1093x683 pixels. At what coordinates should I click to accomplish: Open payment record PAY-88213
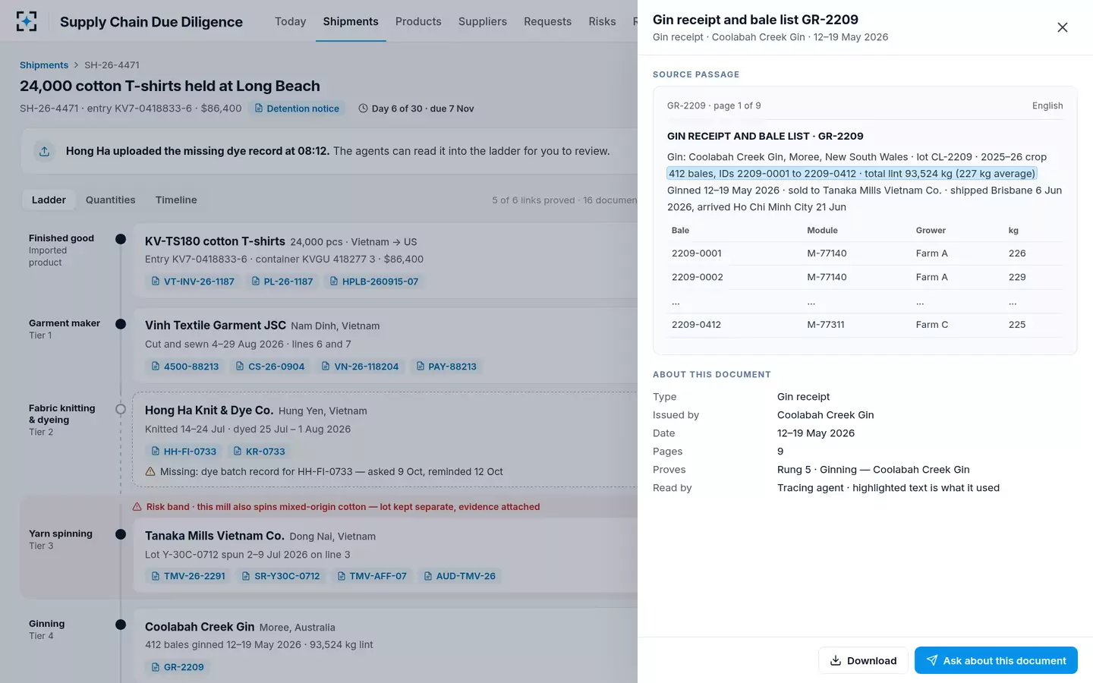click(x=446, y=367)
